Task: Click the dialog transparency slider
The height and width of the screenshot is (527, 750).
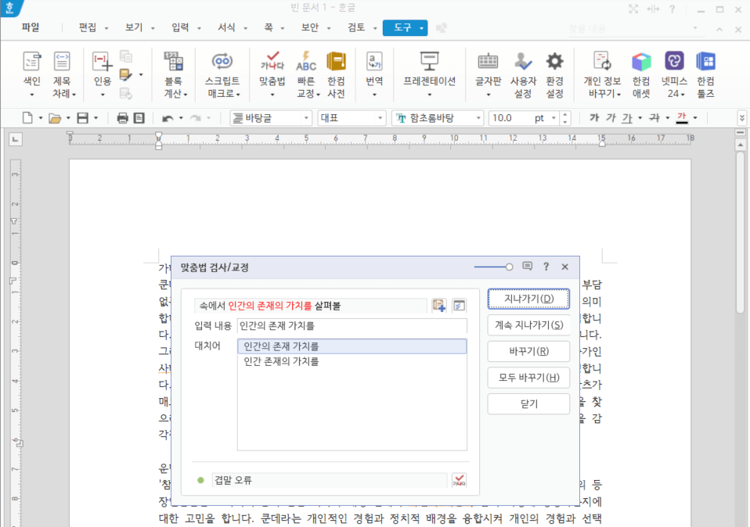Action: pos(494,267)
